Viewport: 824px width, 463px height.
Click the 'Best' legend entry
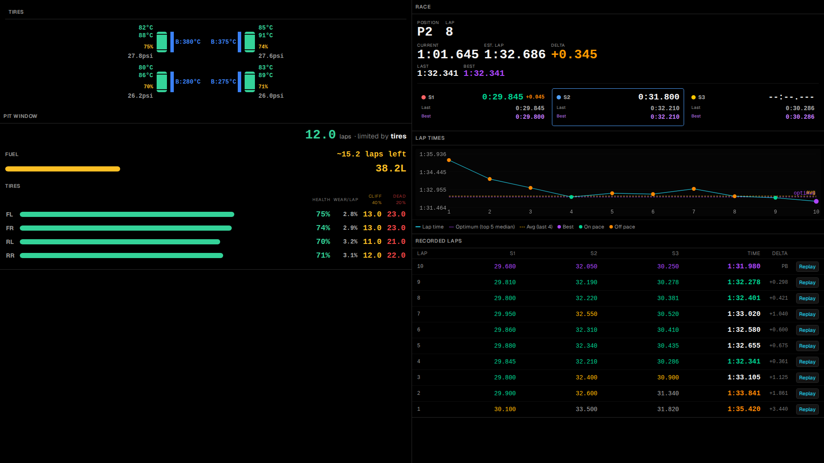pos(565,227)
